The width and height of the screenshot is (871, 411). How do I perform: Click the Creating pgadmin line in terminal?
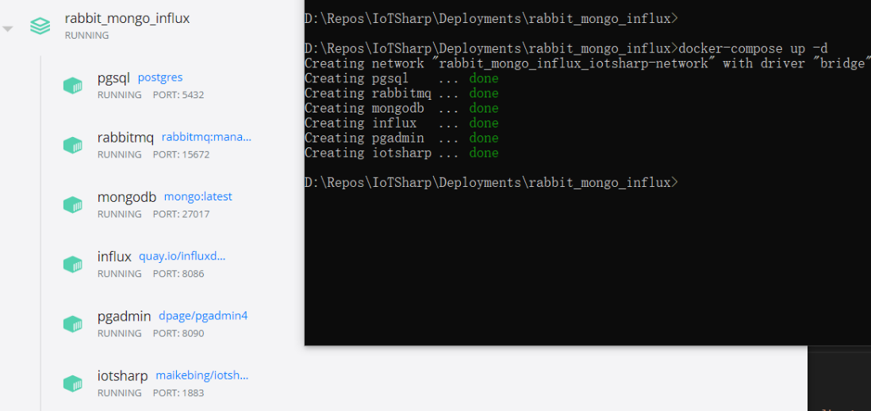click(401, 138)
